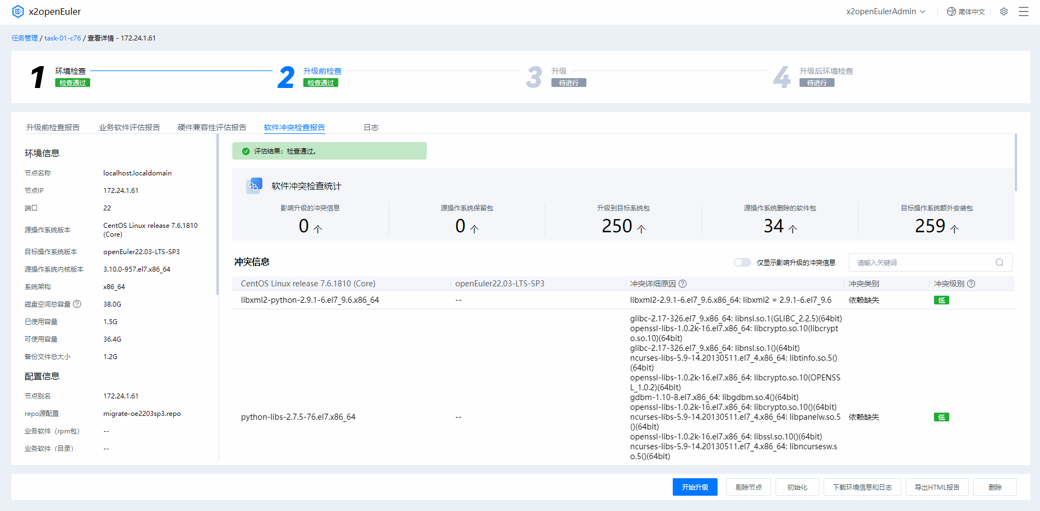Screen dimensions: 1040x511
Task: Click help icon beside 冲突级别
Action: pos(971,284)
